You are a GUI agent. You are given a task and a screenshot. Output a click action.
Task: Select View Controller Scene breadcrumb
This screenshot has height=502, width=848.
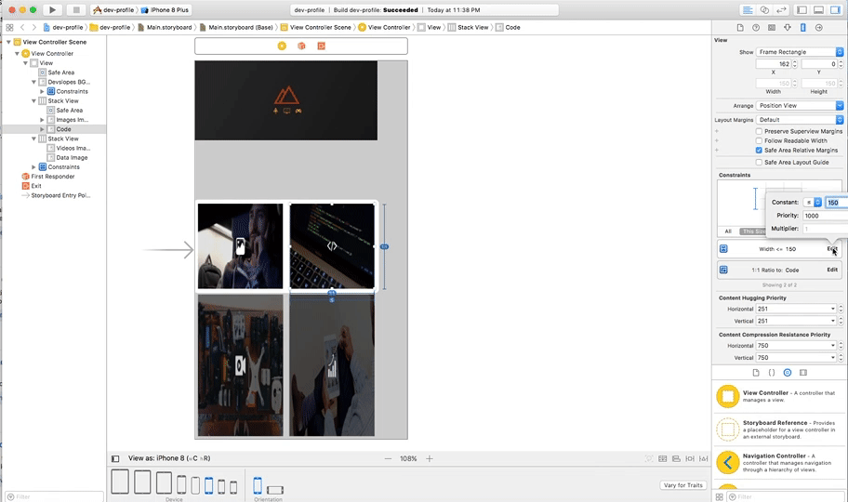pos(315,27)
